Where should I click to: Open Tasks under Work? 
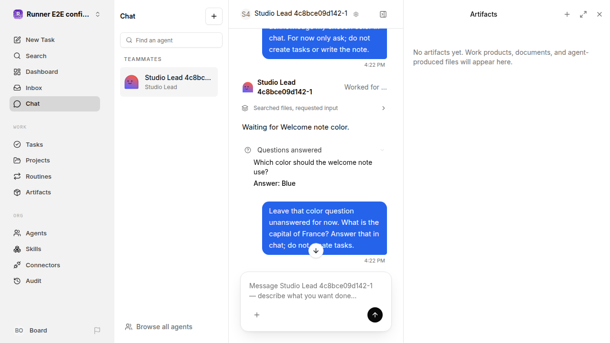click(55, 144)
